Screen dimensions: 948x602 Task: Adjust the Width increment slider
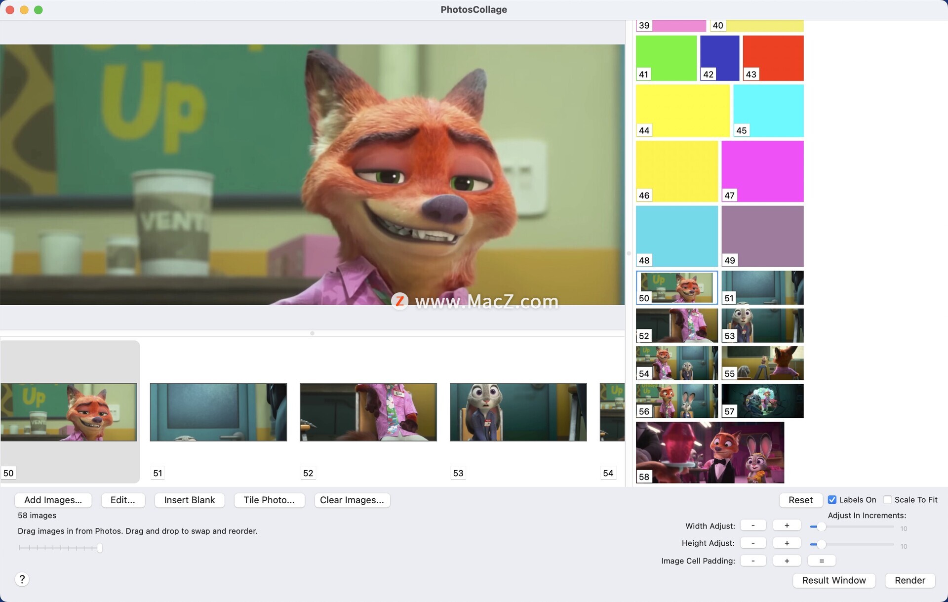[852, 527]
